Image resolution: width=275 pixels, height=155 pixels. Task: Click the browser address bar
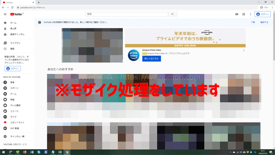tap(137, 7)
